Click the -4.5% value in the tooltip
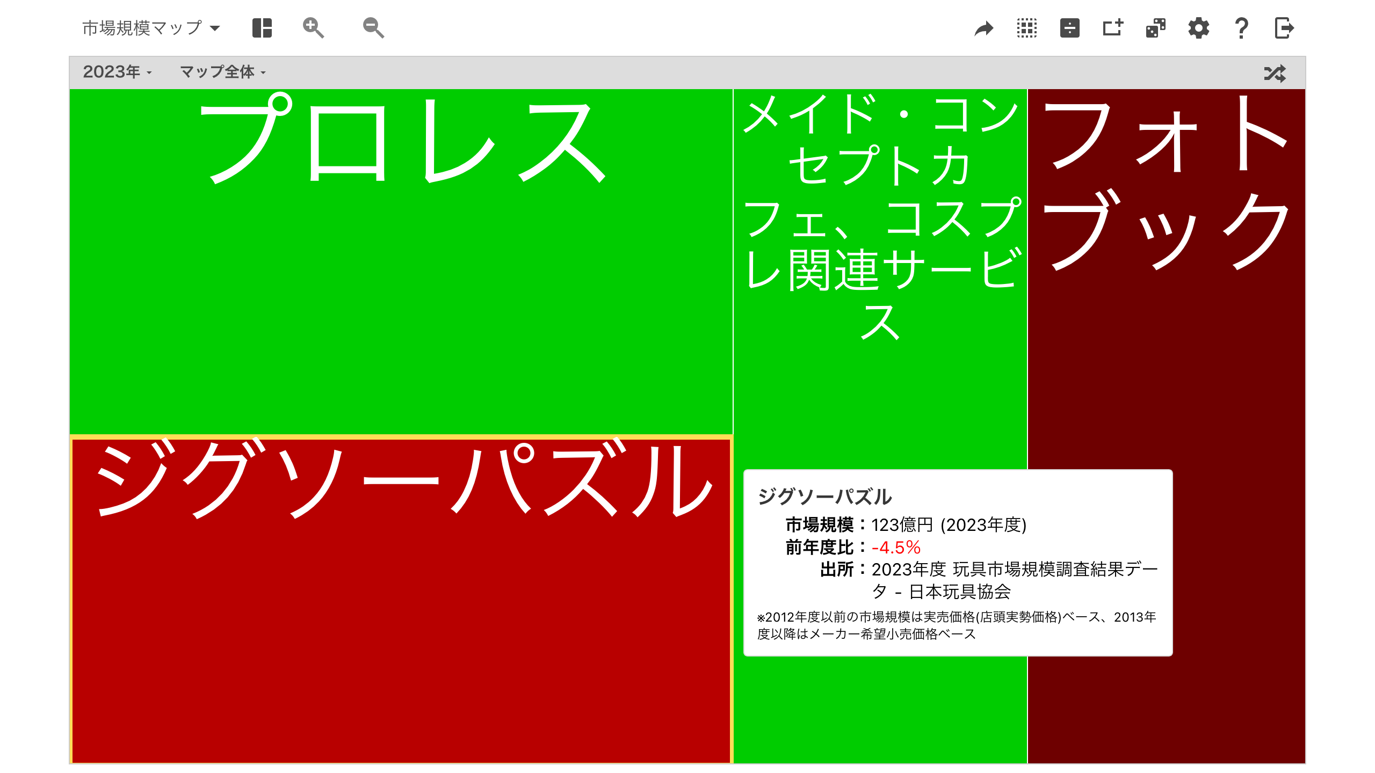Viewport: 1375px width, 773px height. tap(896, 548)
